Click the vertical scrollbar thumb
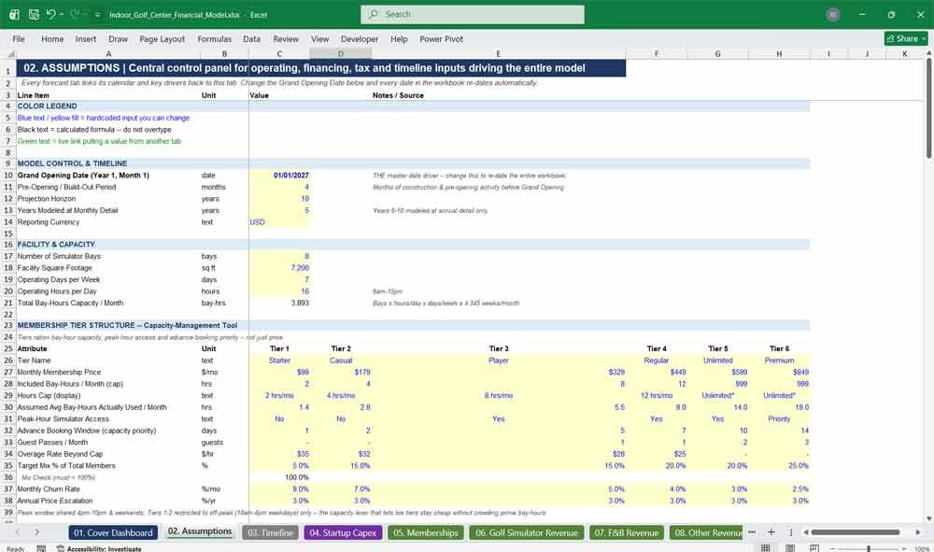This screenshot has width=934, height=552. [x=928, y=108]
